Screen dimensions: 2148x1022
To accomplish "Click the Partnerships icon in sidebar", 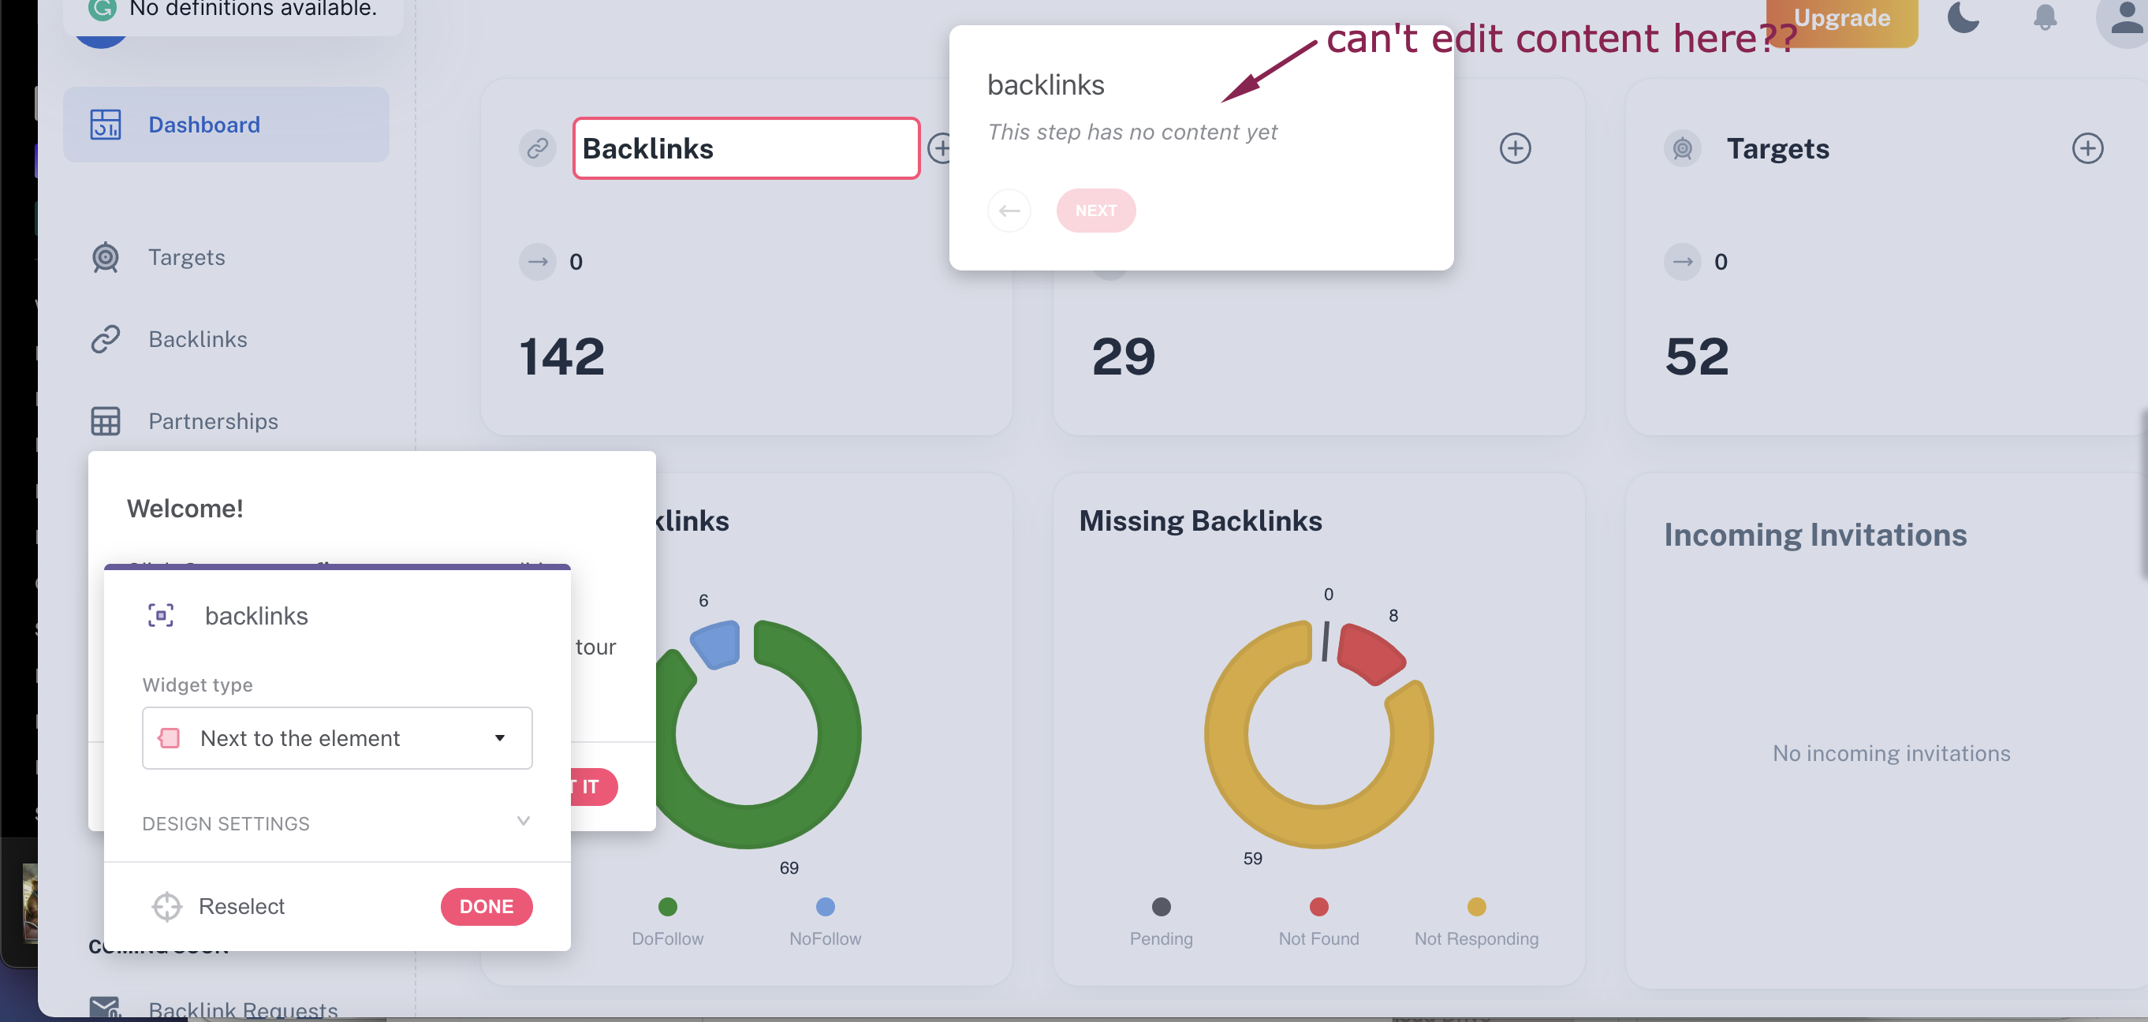I will [106, 420].
